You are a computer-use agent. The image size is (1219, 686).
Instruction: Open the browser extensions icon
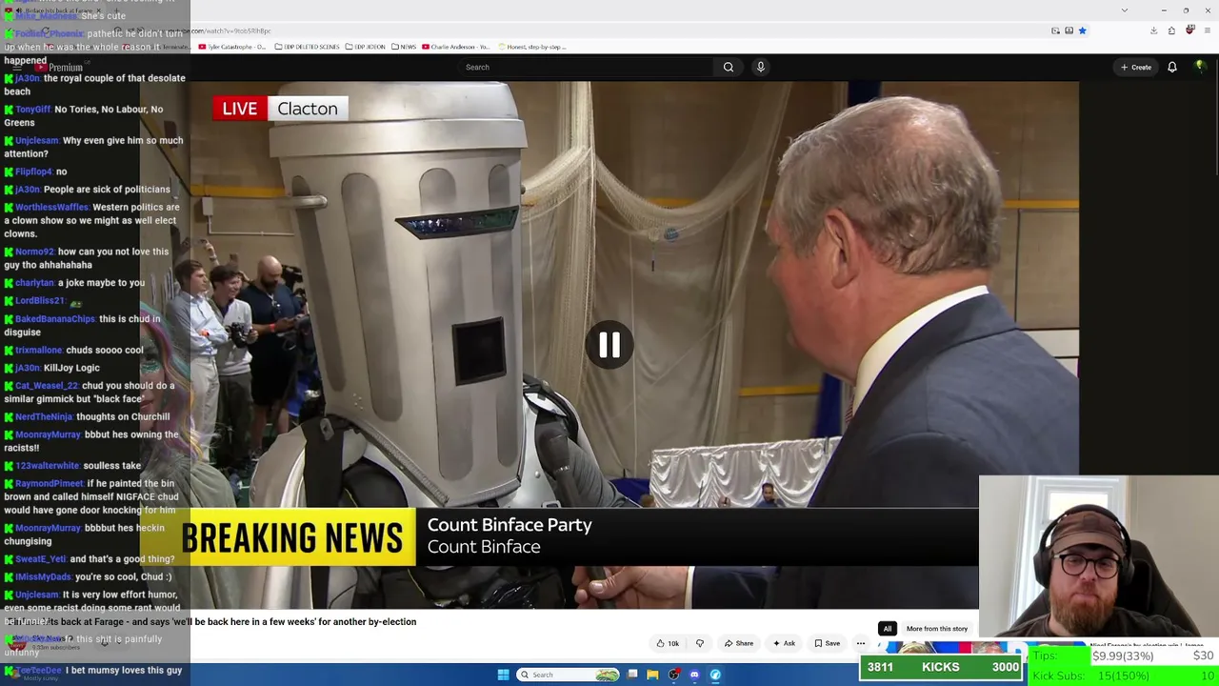point(1171,30)
